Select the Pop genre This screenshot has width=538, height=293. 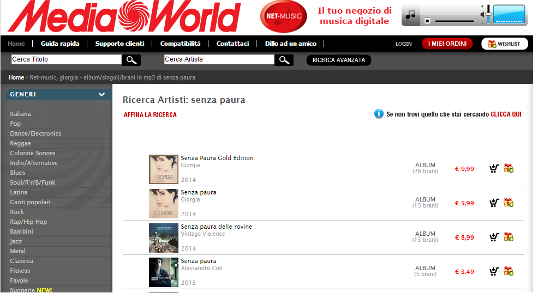coord(15,124)
